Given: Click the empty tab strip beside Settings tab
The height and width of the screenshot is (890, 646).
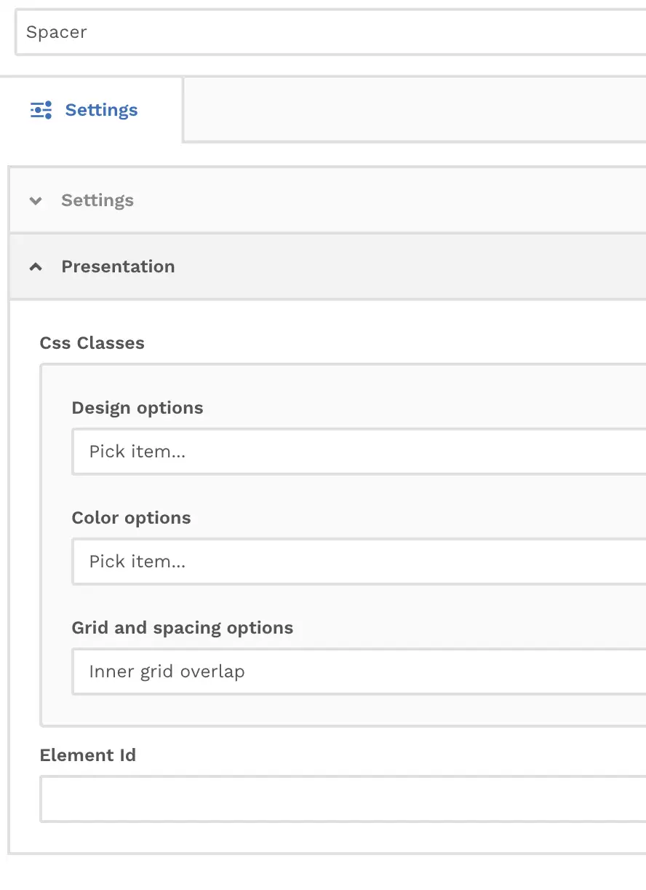Looking at the screenshot, I should [x=415, y=109].
